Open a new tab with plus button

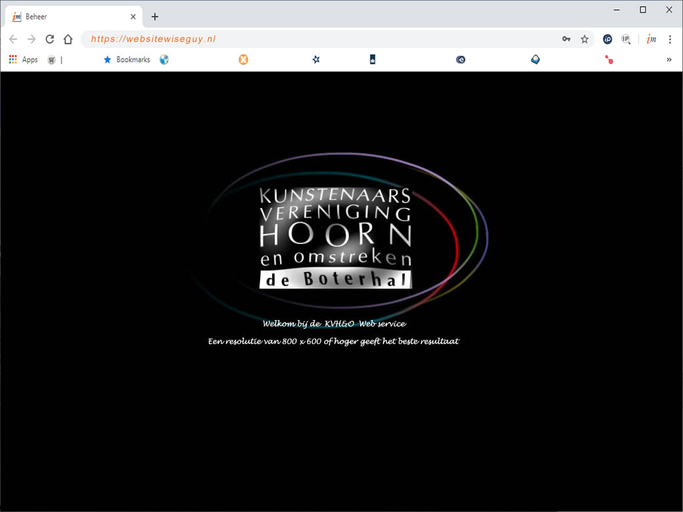(x=155, y=17)
